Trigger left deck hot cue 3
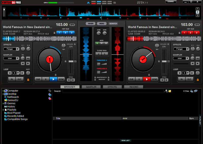The image size is (203, 144). 72,33
